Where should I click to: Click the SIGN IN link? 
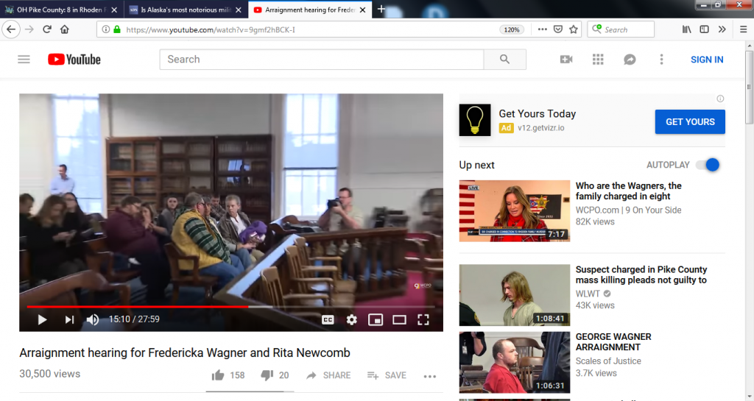click(707, 60)
